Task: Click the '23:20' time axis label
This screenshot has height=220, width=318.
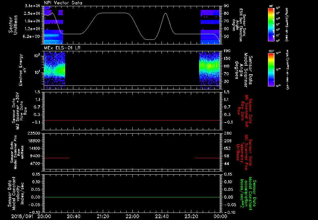Action: click(x=191, y=216)
